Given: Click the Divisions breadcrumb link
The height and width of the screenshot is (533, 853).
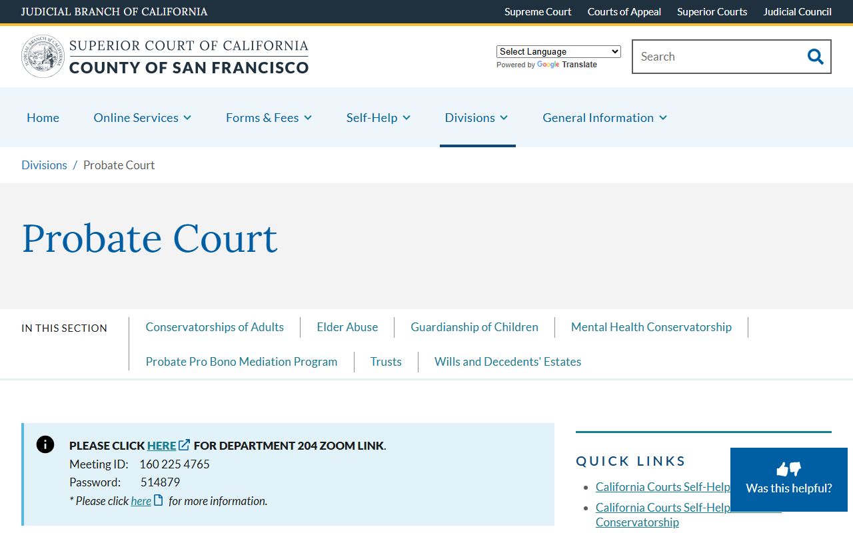Looking at the screenshot, I should [44, 165].
